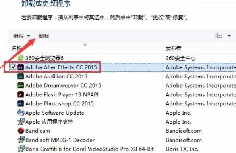
Task: Select the Bandicam entry
Action: point(38,131)
